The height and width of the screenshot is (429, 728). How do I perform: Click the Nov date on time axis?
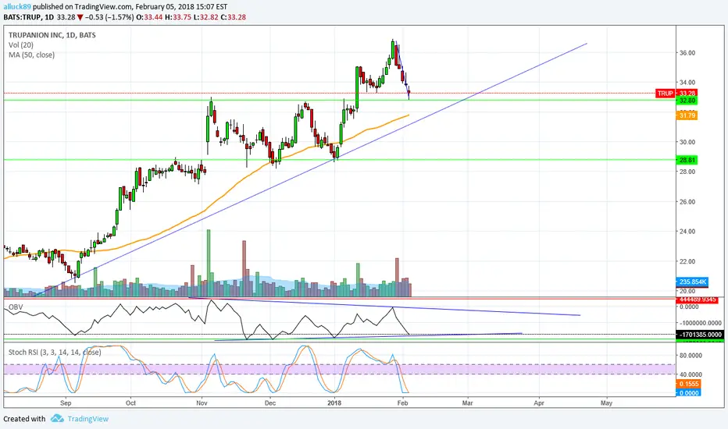pos(202,402)
